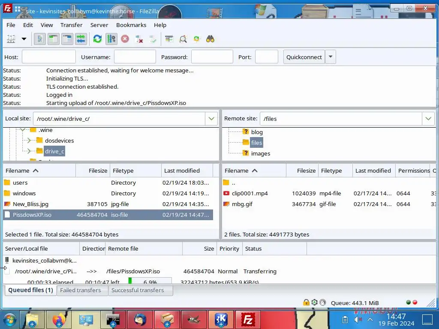Open Thunderbird from the taskbar

pos(140,320)
